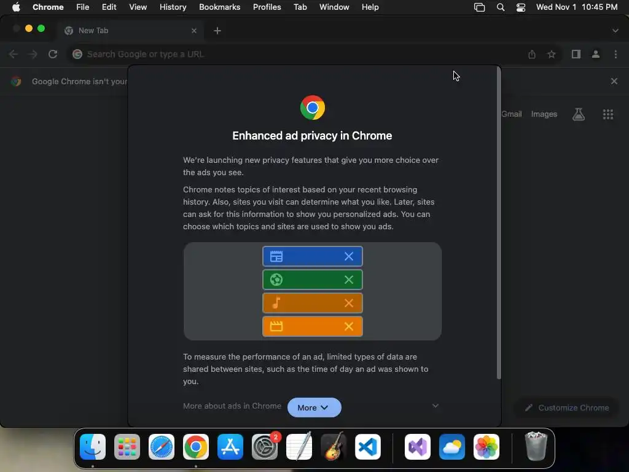
Task: Open the Chrome application menu
Action: [48, 7]
